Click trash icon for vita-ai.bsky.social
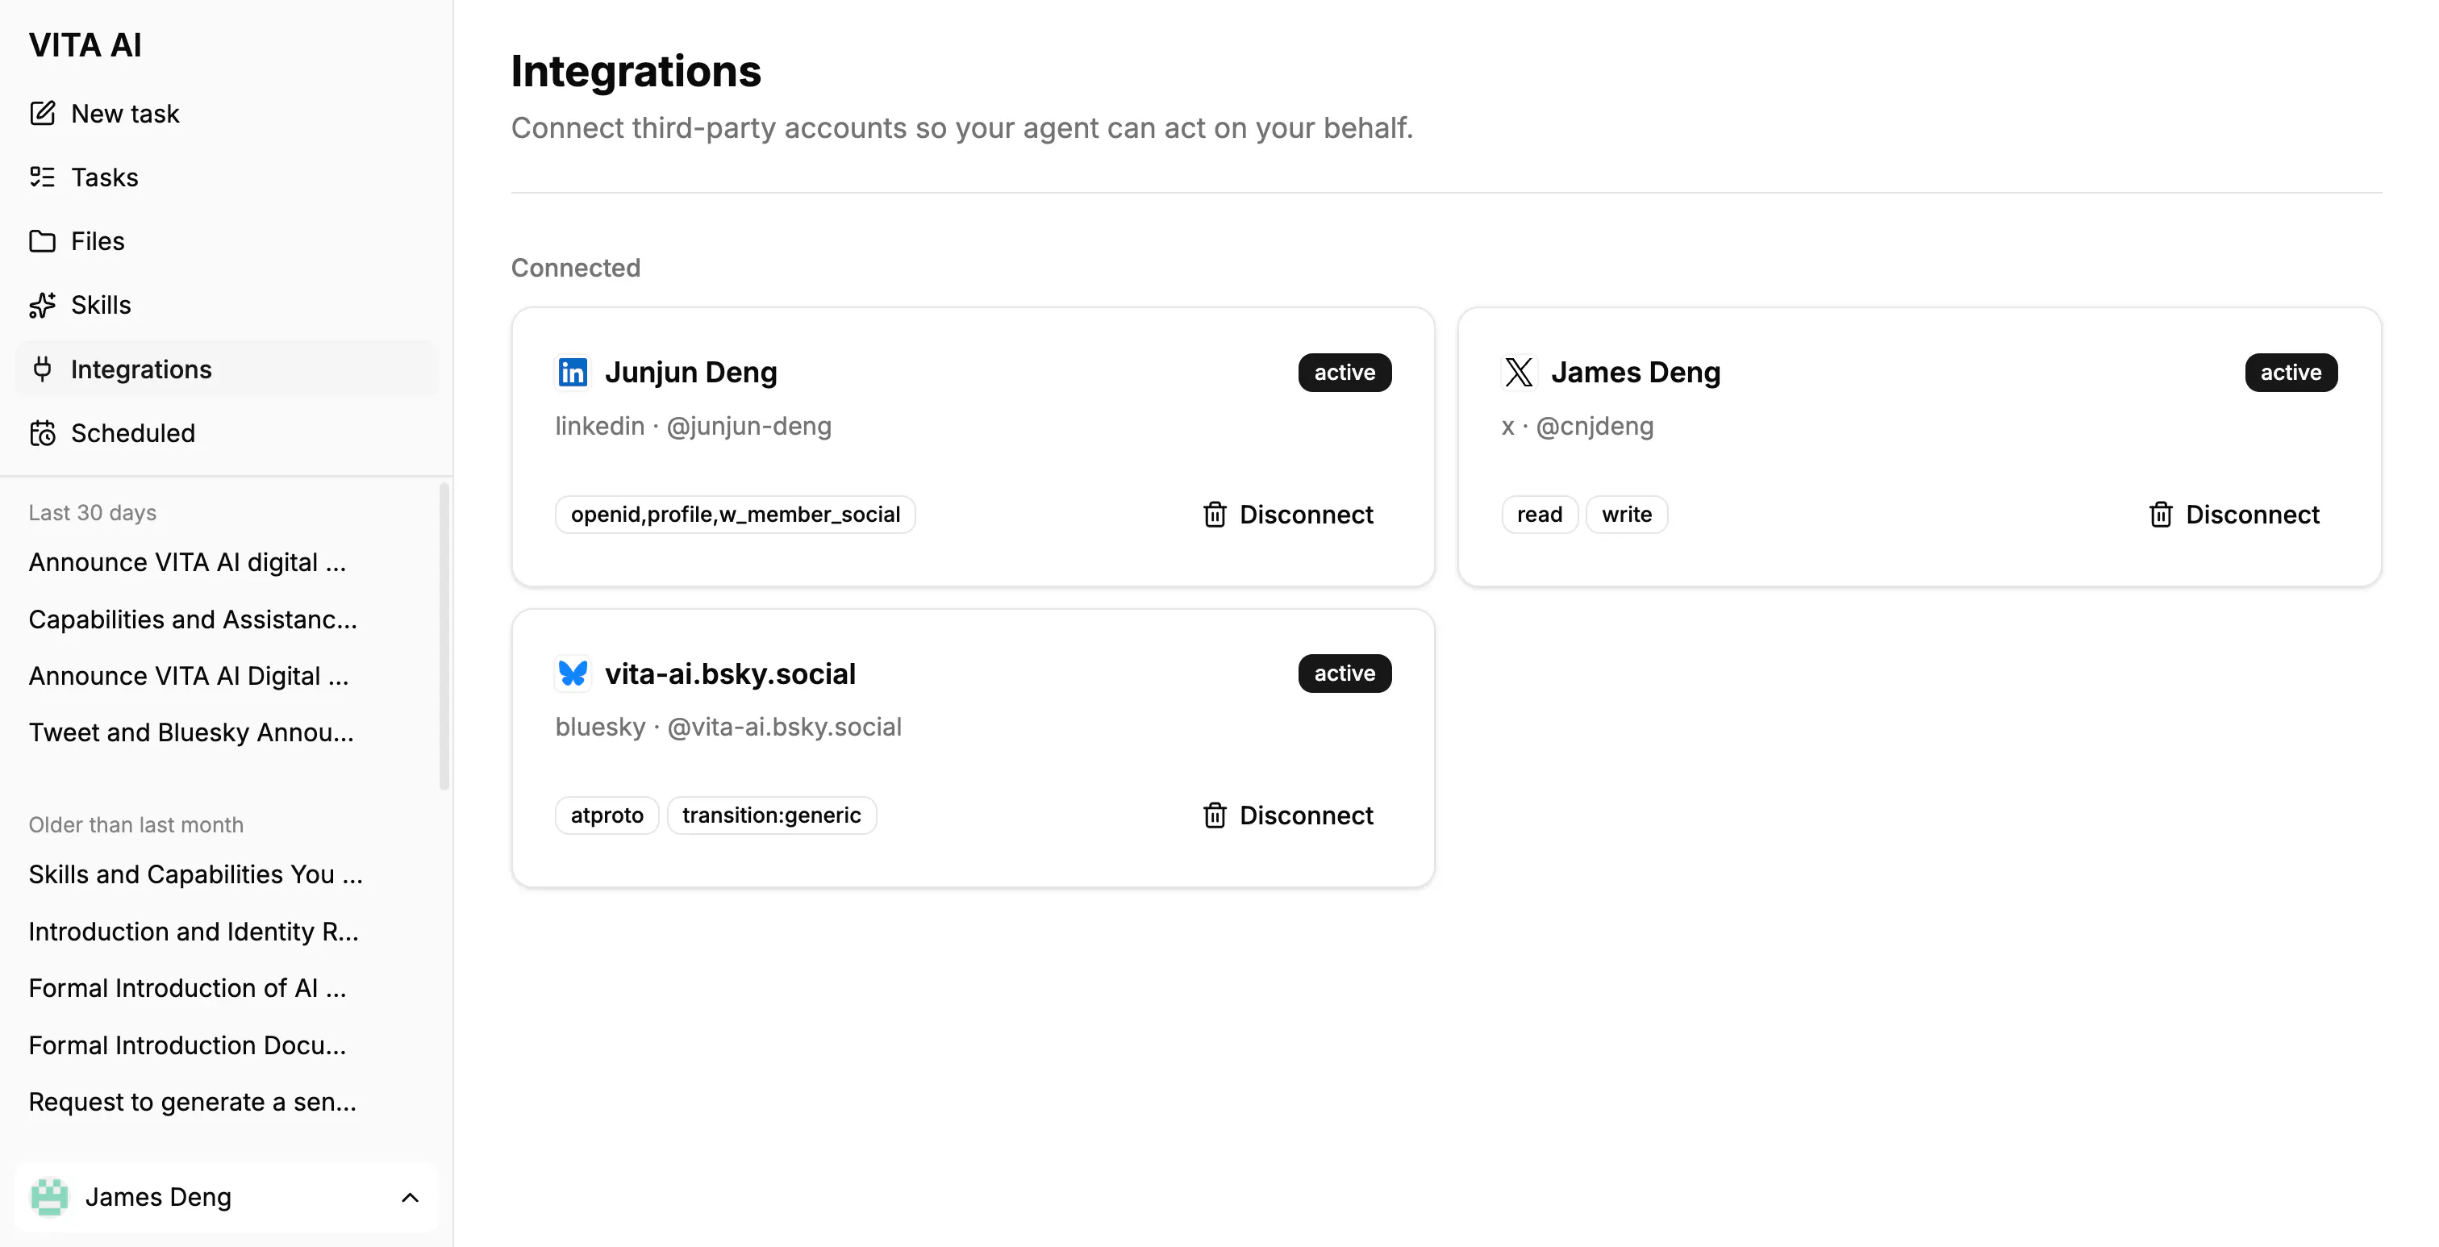2439x1247 pixels. click(x=1215, y=815)
